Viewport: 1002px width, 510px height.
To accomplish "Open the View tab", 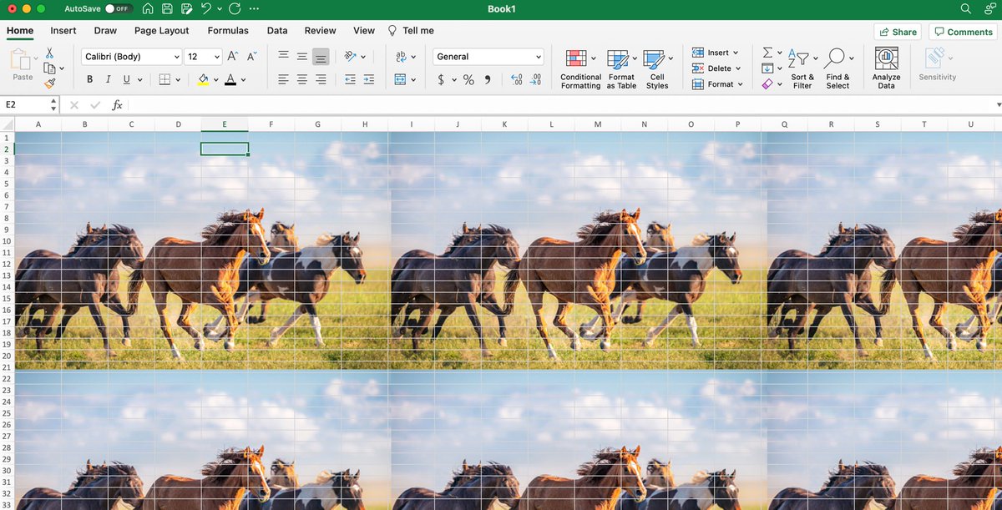I will 364,30.
